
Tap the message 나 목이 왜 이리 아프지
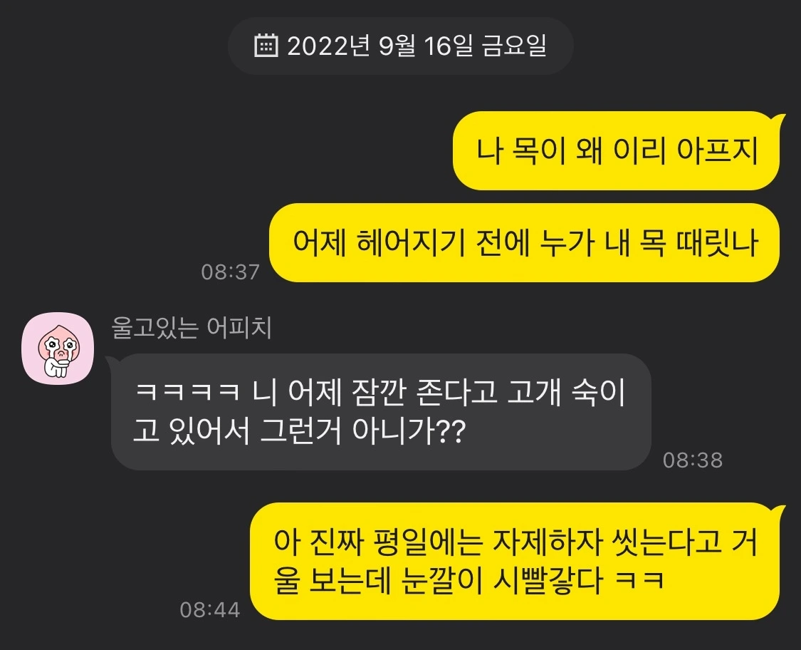pyautogui.click(x=616, y=151)
